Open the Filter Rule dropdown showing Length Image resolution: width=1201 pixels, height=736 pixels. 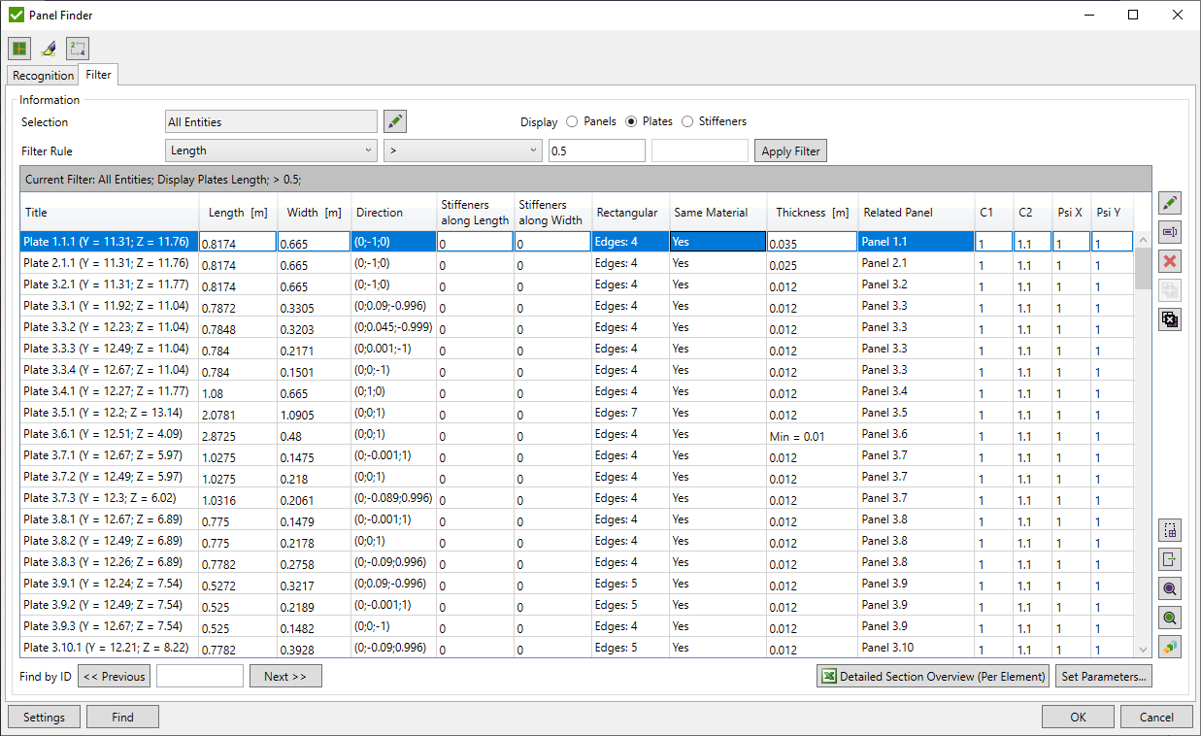tap(270, 151)
